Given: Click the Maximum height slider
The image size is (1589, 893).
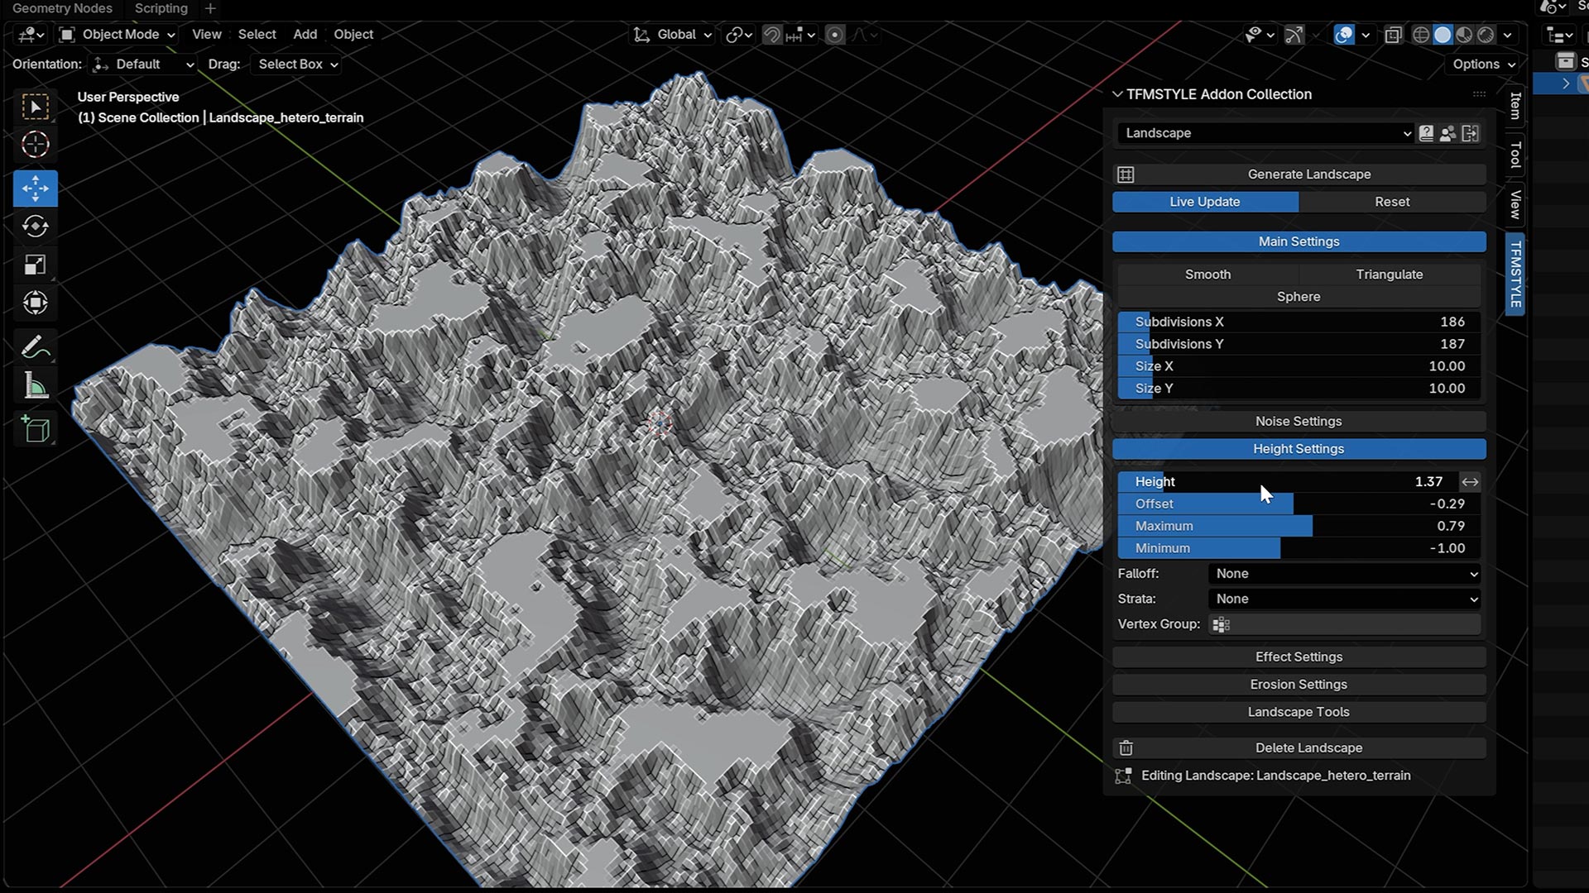Looking at the screenshot, I should click(x=1299, y=526).
